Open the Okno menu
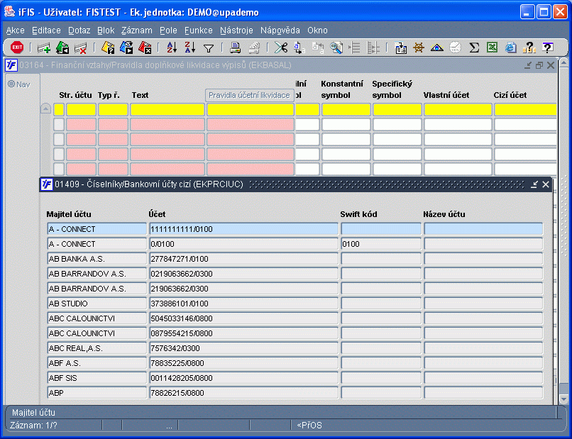 tap(317, 30)
